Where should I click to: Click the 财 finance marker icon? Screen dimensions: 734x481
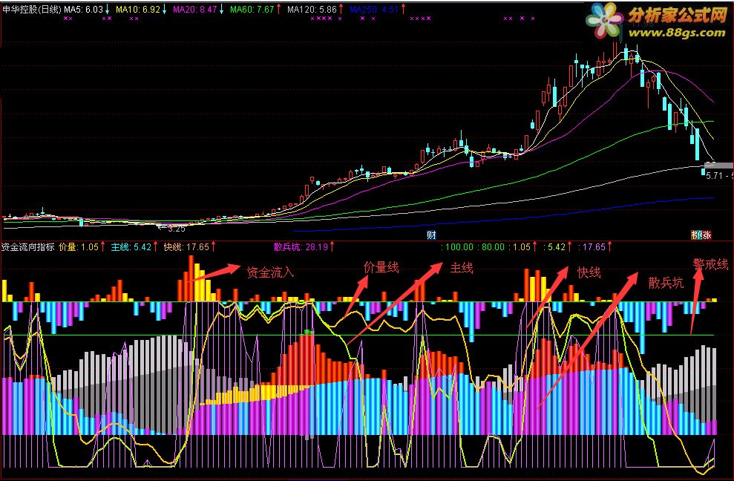(431, 235)
